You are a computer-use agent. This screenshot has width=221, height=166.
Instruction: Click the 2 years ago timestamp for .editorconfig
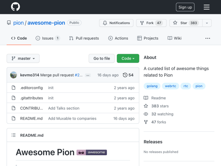pos(124,87)
